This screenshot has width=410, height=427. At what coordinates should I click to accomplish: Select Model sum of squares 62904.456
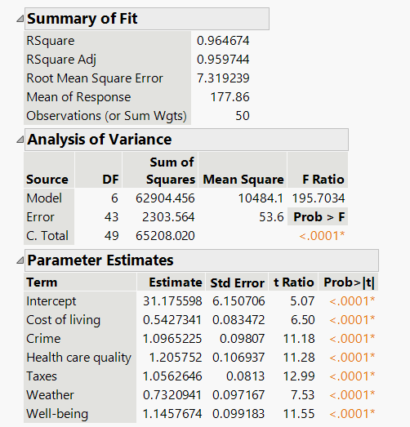coord(165,198)
